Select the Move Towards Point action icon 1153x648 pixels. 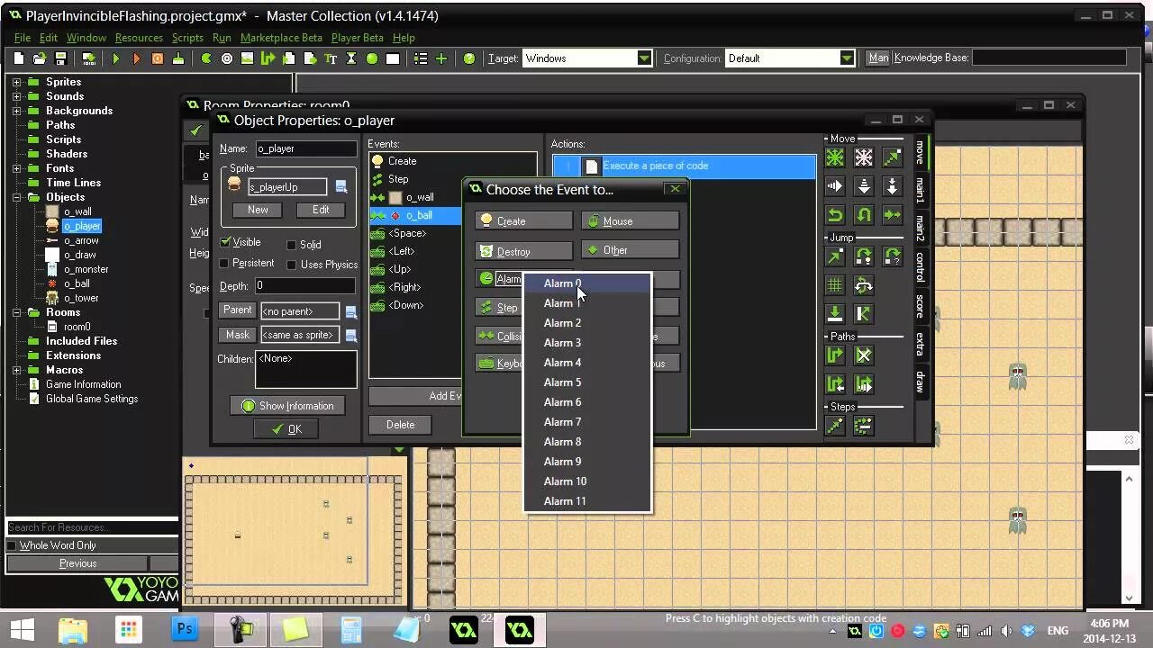(893, 158)
